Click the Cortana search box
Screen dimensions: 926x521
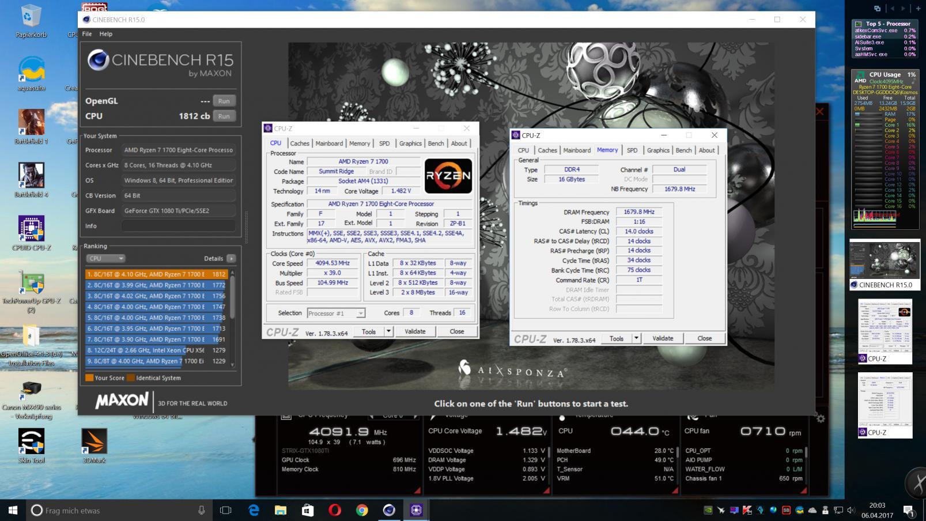point(118,510)
